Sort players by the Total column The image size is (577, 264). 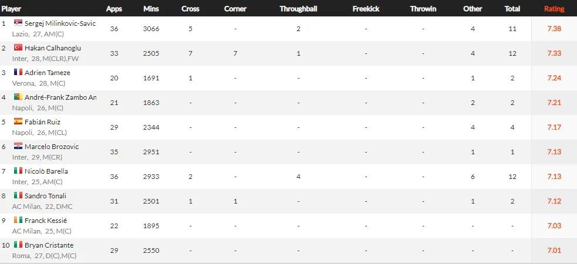coord(512,9)
